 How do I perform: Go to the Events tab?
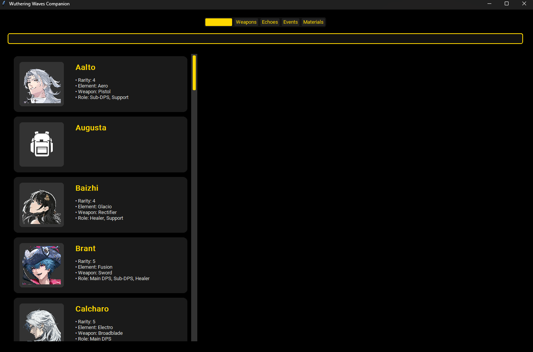[x=290, y=22]
